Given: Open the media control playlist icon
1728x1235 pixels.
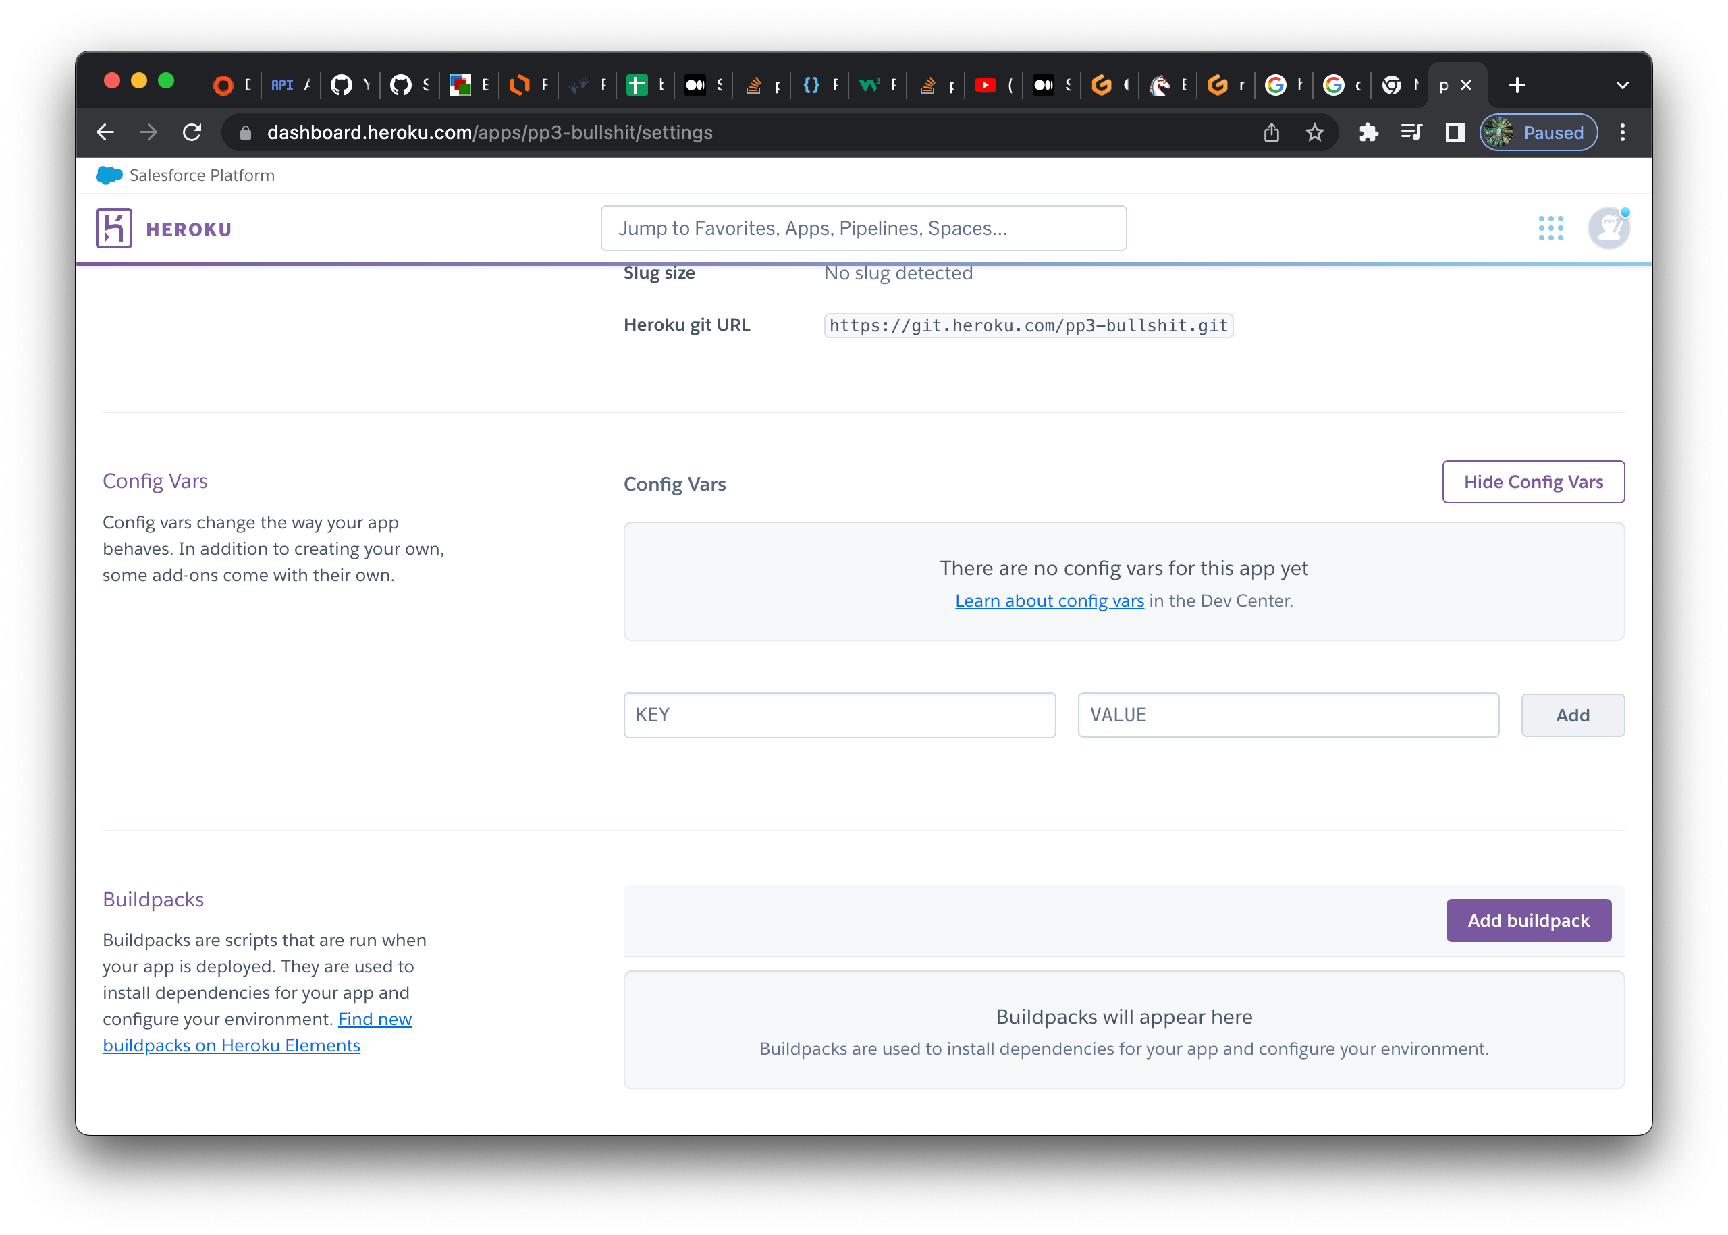Looking at the screenshot, I should pyautogui.click(x=1411, y=132).
